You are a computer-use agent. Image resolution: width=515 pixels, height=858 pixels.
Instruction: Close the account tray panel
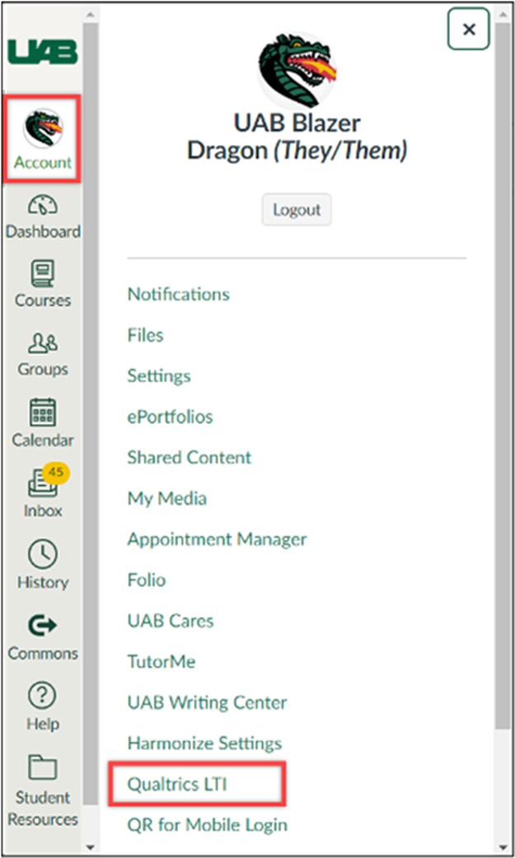(x=468, y=30)
